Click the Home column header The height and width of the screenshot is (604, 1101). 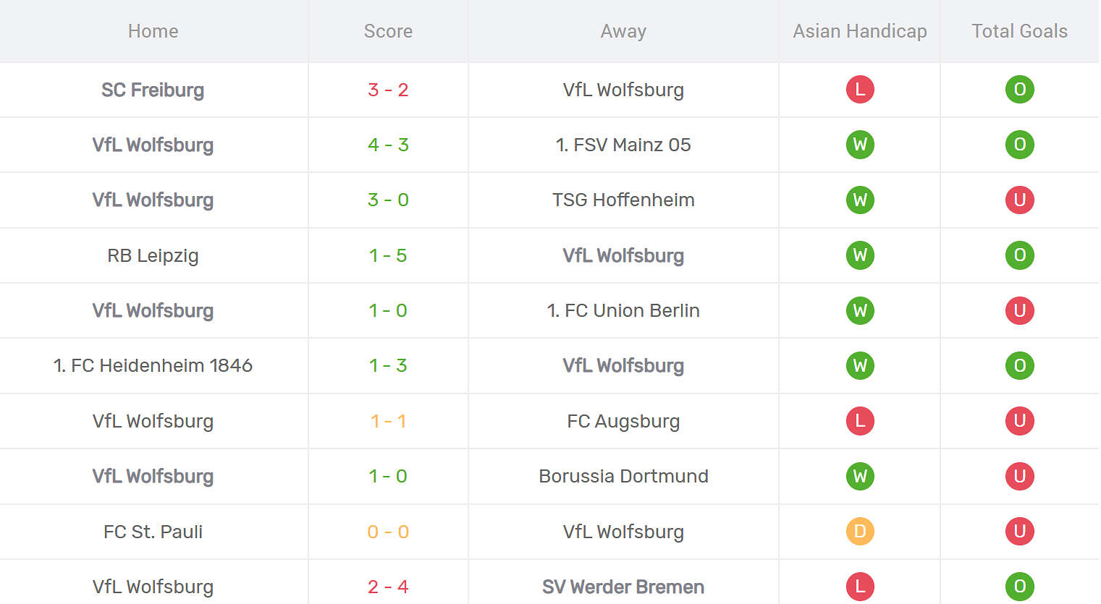pyautogui.click(x=153, y=31)
